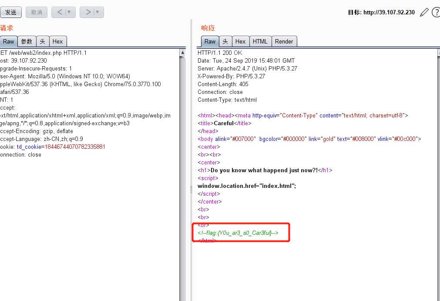The height and width of the screenshot is (301, 440).
Task: Click the Host: 39.107.92.230 header
Action: pyautogui.click(x=24, y=60)
